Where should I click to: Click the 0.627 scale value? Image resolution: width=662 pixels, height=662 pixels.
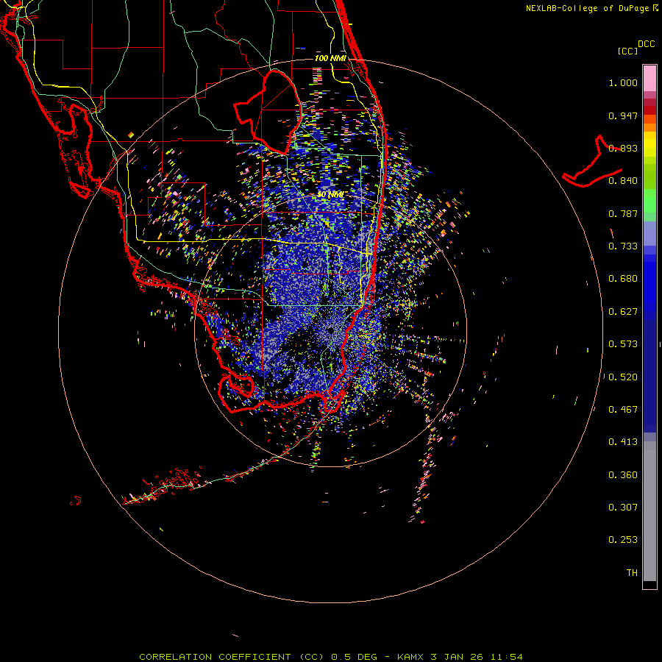coord(623,312)
